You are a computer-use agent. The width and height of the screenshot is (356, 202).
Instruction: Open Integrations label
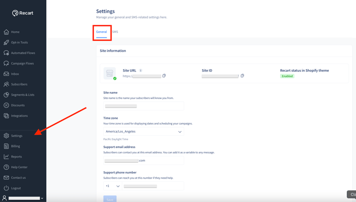point(19,116)
